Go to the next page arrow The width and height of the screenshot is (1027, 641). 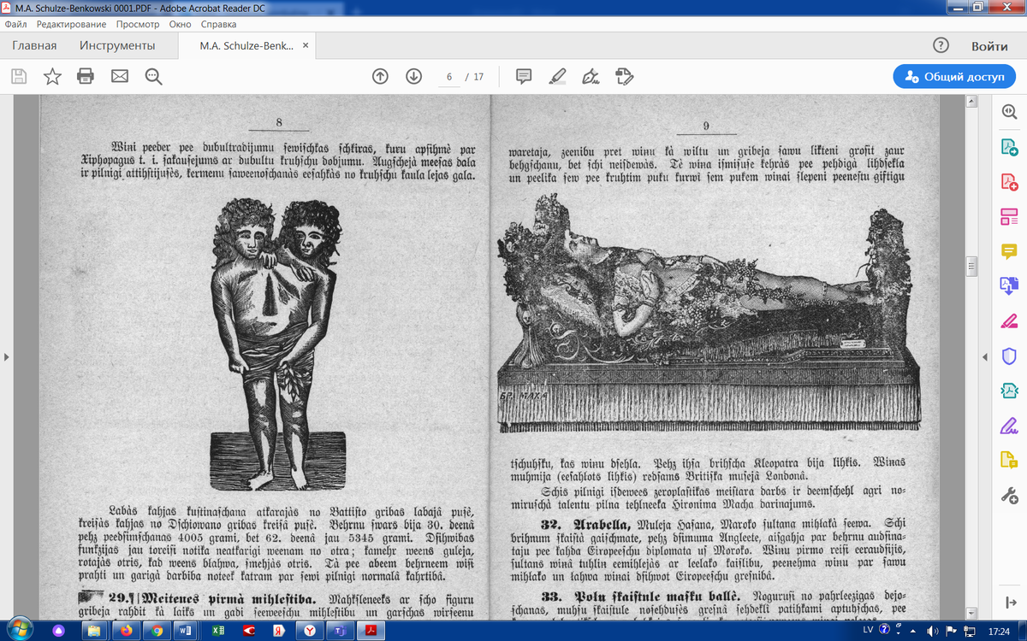[x=414, y=77]
